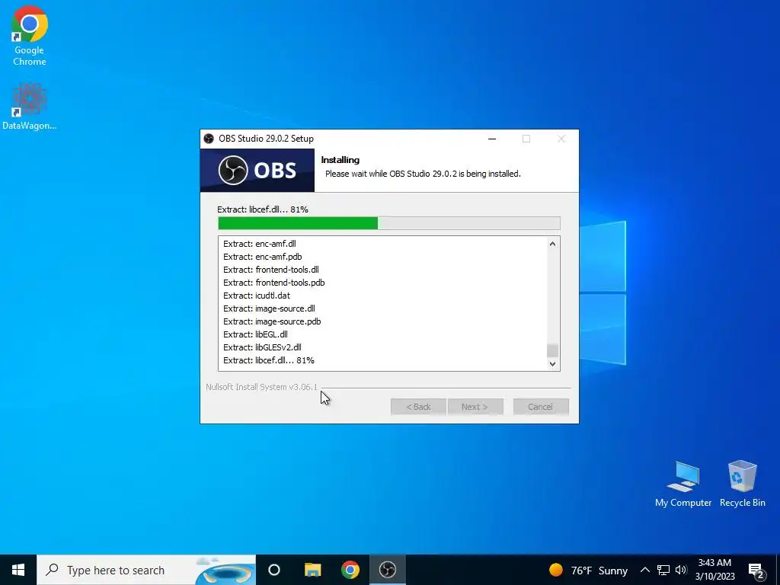Open the Windows Start menu
Image resolution: width=780 pixels, height=585 pixels.
pyautogui.click(x=18, y=570)
